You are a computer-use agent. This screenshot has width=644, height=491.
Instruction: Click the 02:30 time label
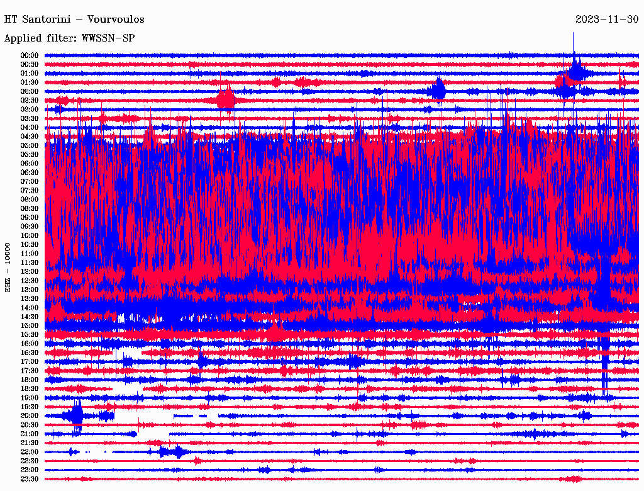tap(30, 100)
